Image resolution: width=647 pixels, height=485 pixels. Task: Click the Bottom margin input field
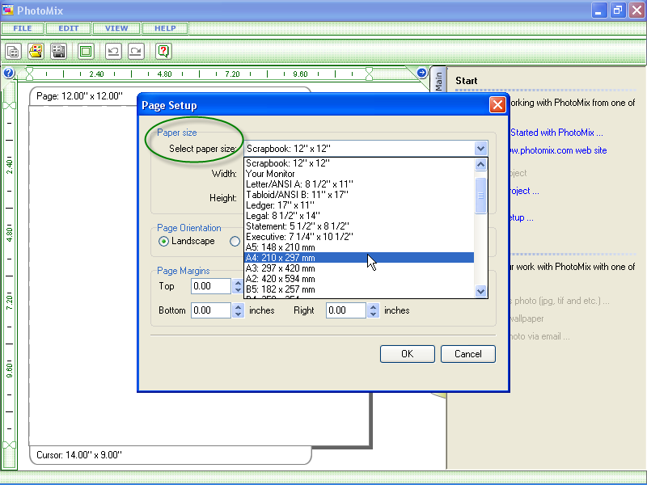[211, 310]
